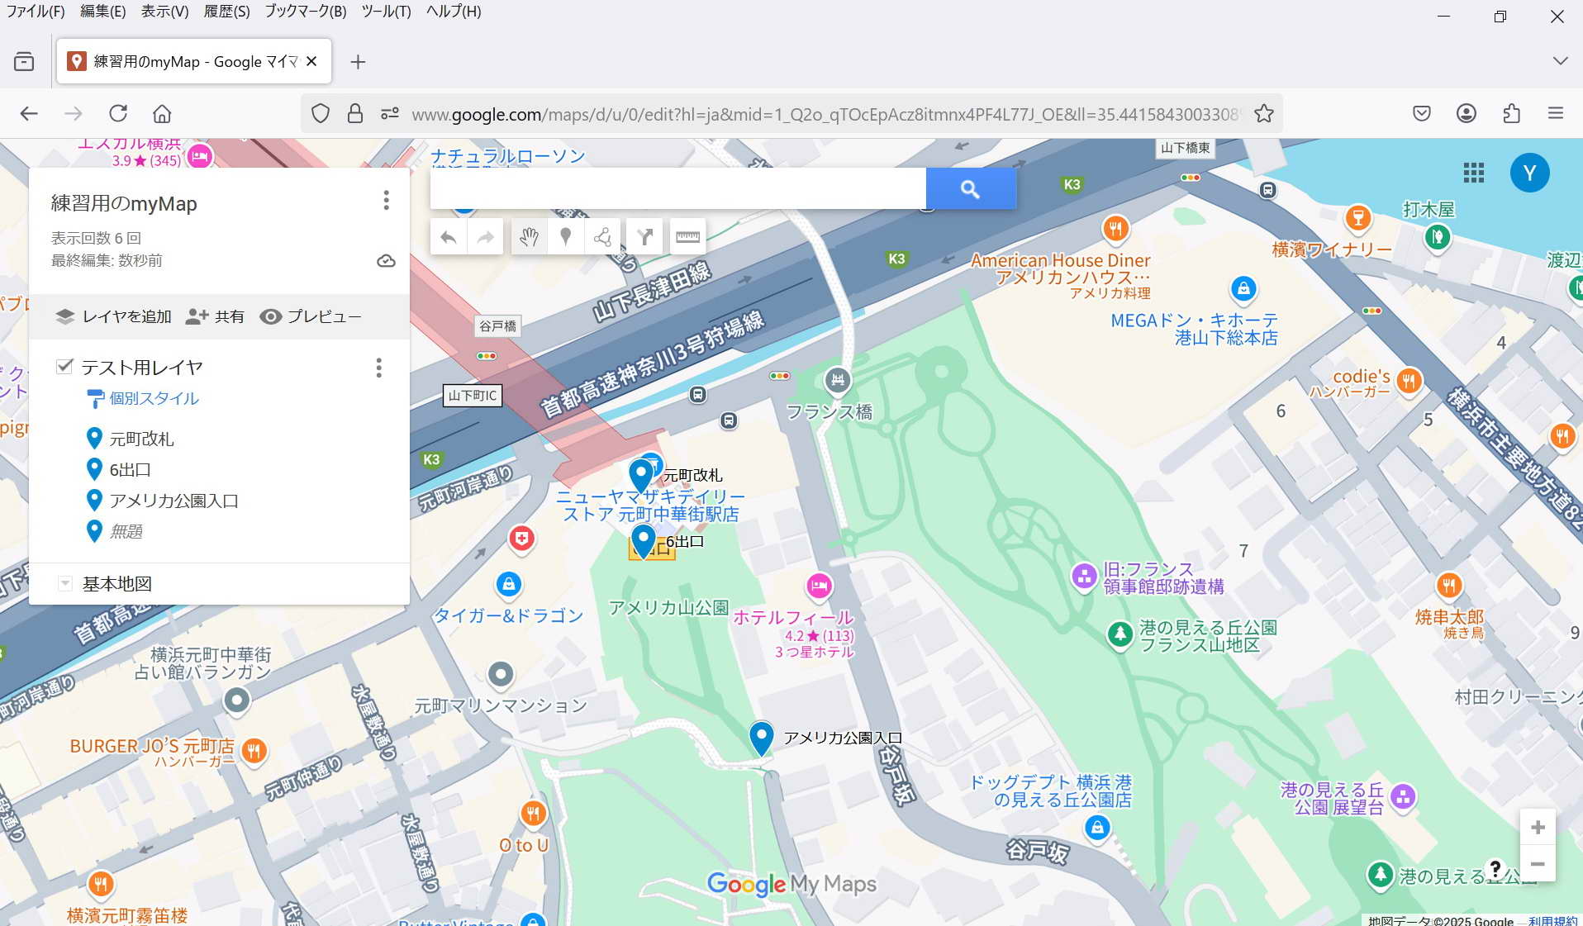
Task: Click タイガー&ドラゴン shop pin
Action: point(508,585)
